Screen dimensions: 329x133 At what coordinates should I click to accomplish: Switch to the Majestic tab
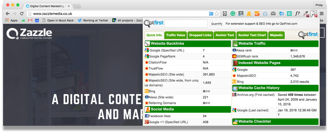pyautogui.click(x=276, y=35)
